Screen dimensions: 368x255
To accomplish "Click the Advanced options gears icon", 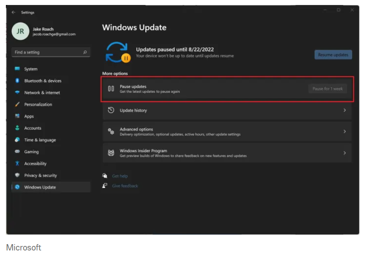I will [111, 131].
